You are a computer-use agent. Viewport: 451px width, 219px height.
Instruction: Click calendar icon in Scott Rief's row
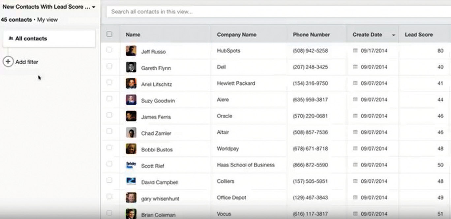(355, 165)
